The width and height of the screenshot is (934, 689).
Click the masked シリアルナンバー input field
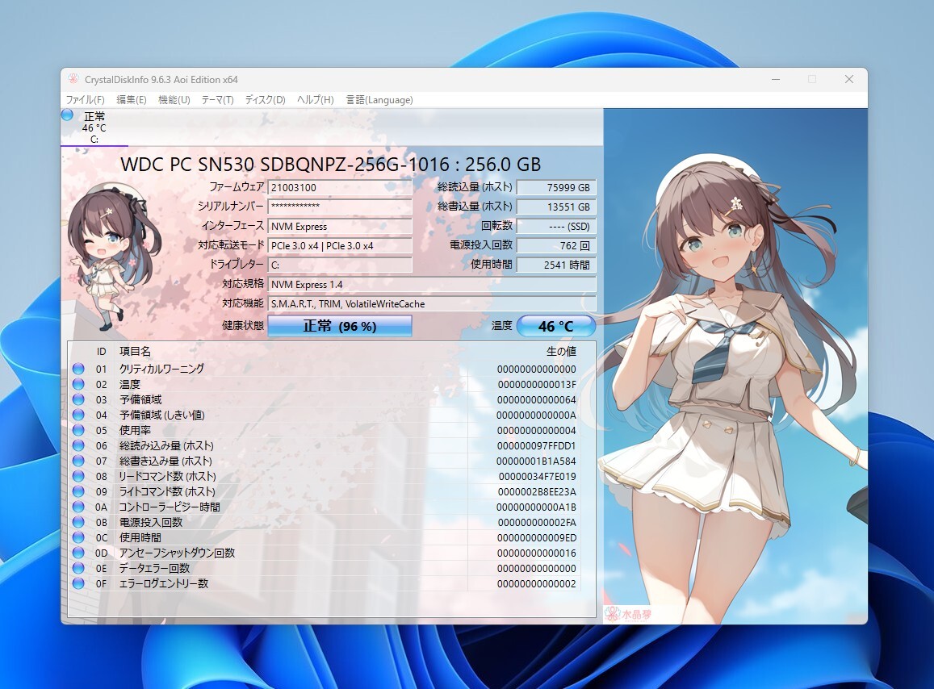point(339,207)
